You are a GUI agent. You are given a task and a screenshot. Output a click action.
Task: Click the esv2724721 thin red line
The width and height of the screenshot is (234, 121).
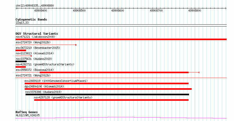(121, 78)
